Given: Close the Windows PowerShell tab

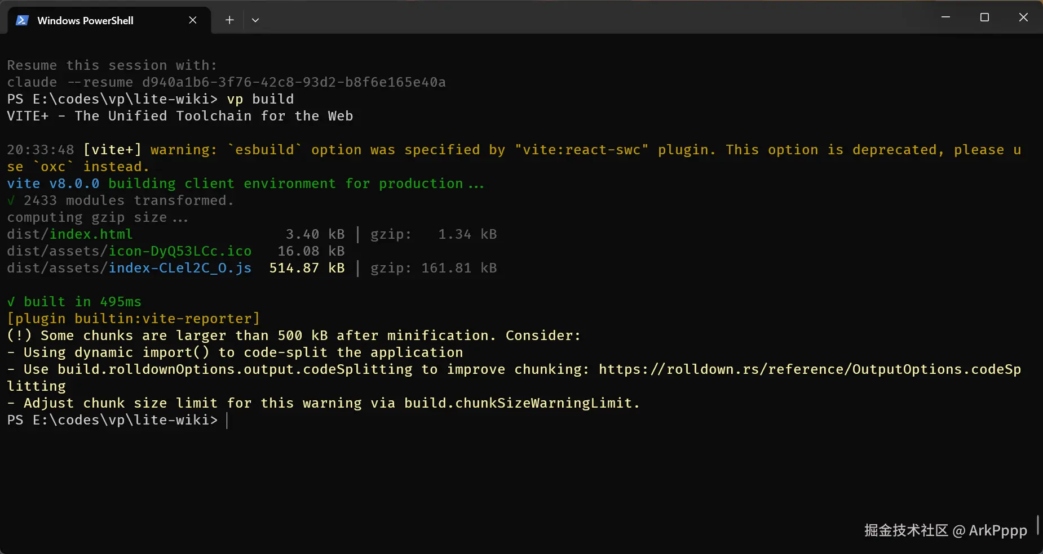Looking at the screenshot, I should tap(193, 20).
